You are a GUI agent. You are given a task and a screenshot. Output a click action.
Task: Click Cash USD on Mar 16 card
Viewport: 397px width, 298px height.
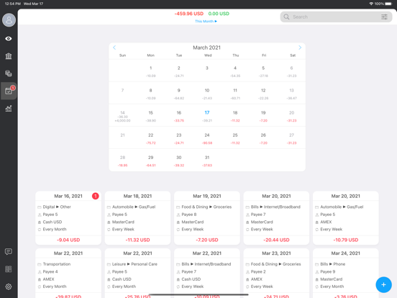(x=53, y=222)
